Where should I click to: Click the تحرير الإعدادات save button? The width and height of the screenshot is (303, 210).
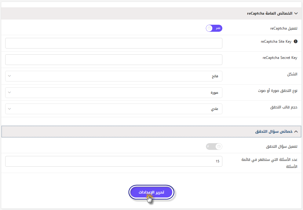(x=151, y=192)
